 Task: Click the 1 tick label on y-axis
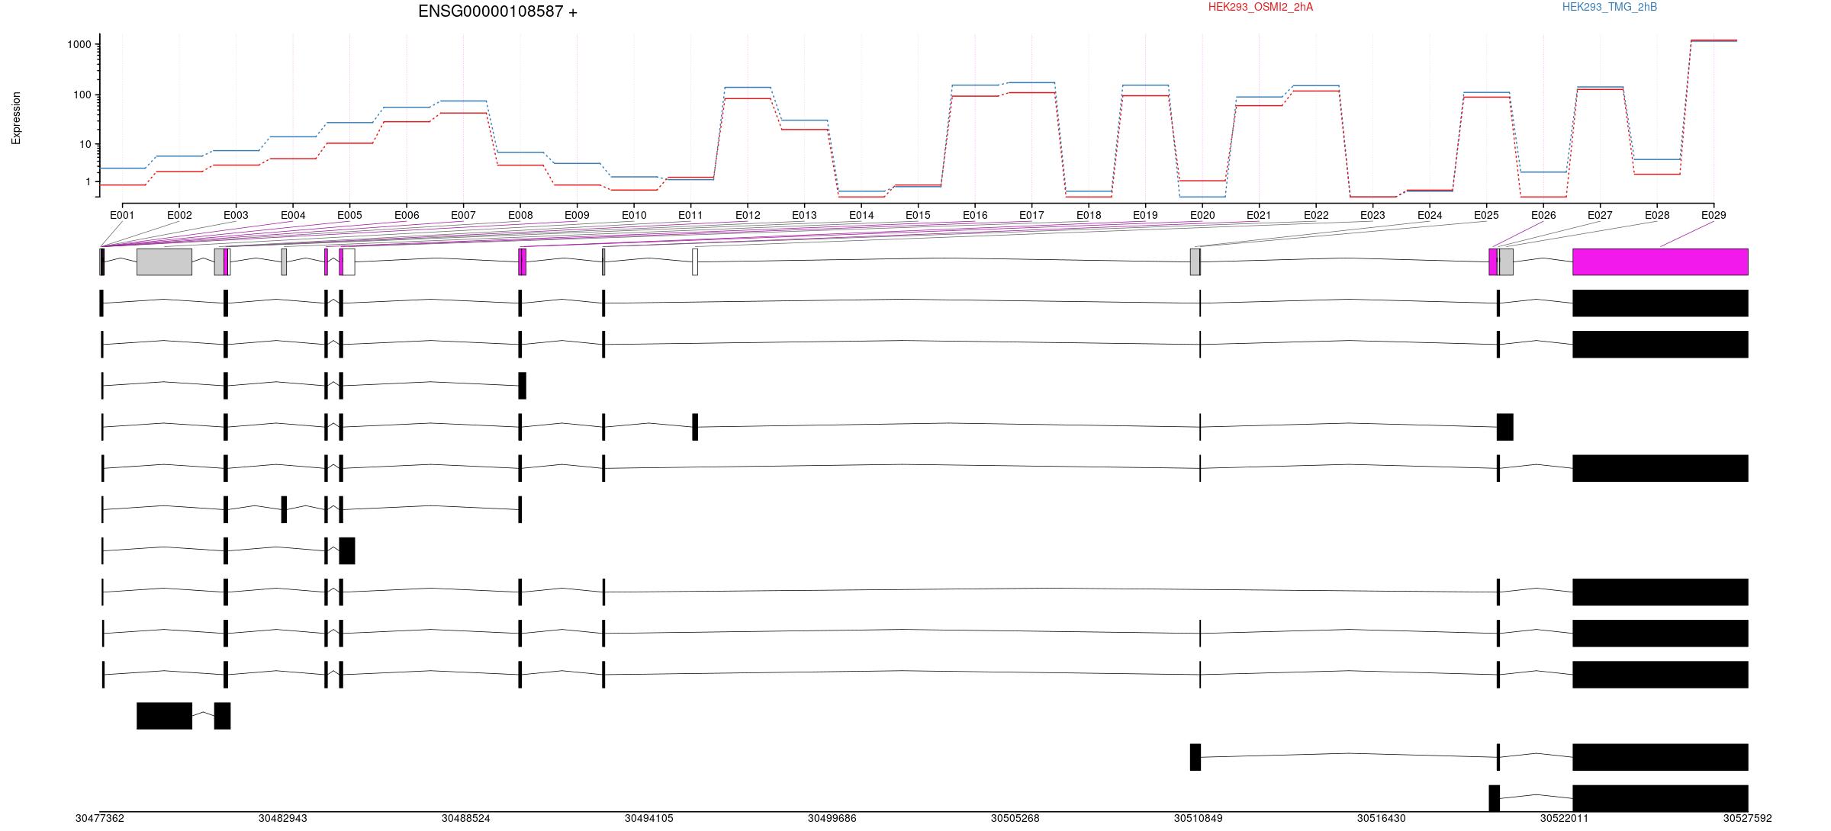click(88, 182)
